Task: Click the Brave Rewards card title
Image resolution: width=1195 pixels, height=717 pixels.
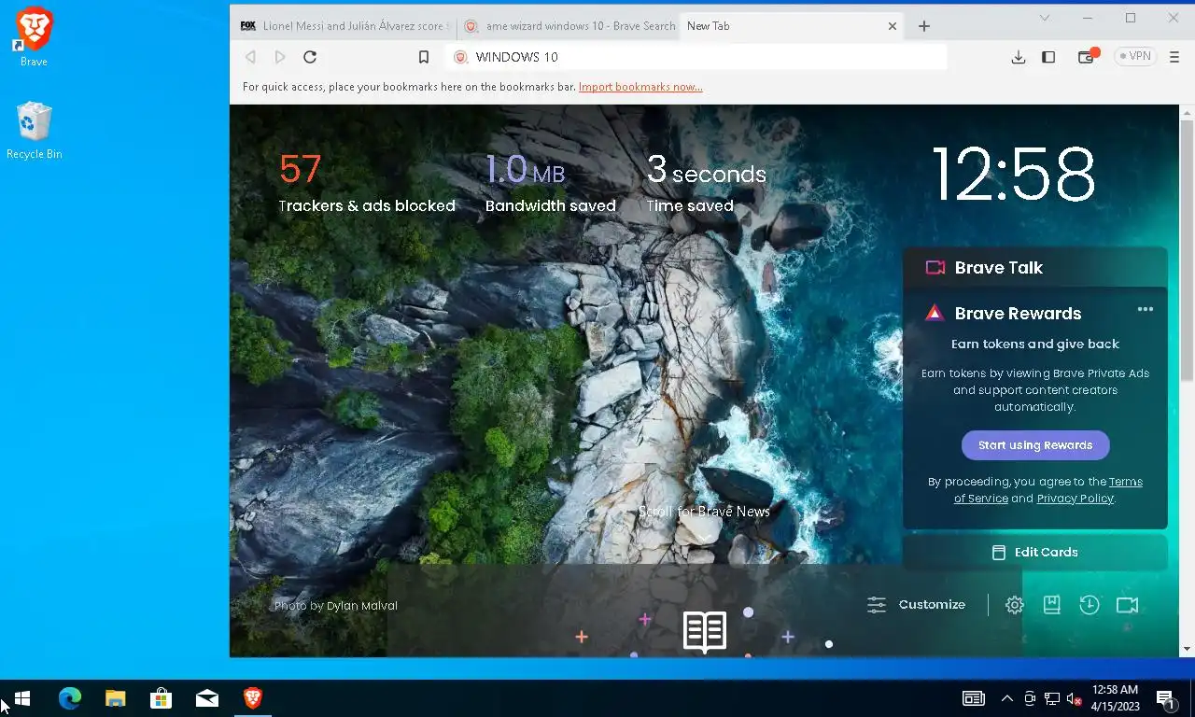Action: click(x=1018, y=314)
